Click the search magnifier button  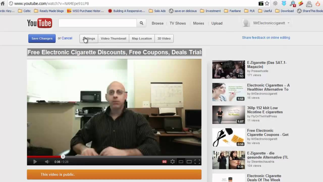pos(141,23)
